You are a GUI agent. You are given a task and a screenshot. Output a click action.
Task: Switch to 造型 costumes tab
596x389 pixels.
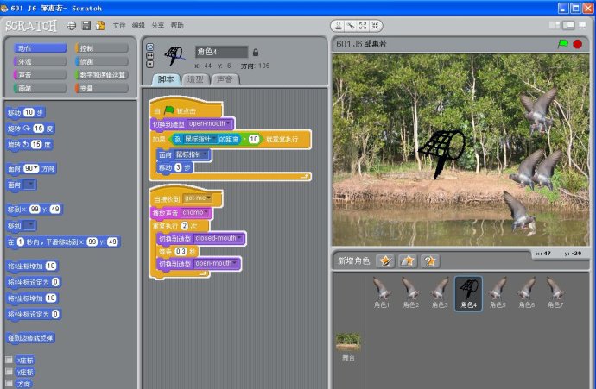(x=195, y=79)
